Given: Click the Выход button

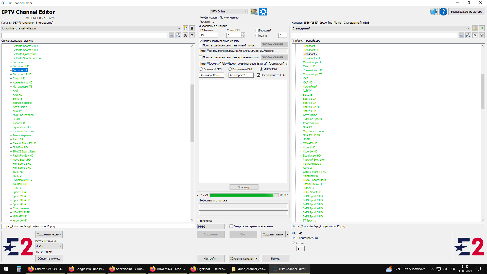Looking at the screenshot, I should pos(275,259).
